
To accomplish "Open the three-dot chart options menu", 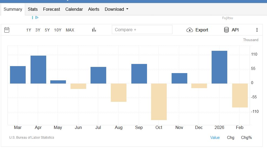I will pyautogui.click(x=257, y=30).
